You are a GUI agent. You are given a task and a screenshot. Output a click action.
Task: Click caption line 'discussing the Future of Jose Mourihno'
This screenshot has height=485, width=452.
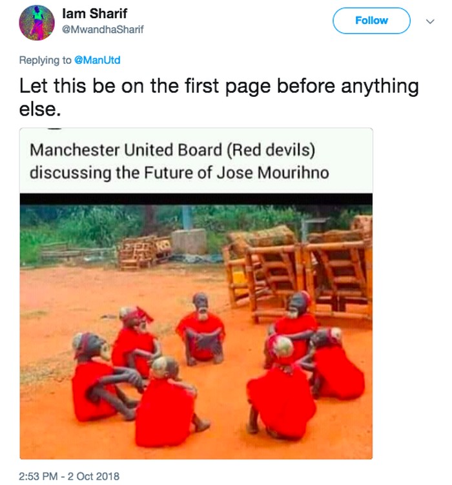(x=180, y=174)
